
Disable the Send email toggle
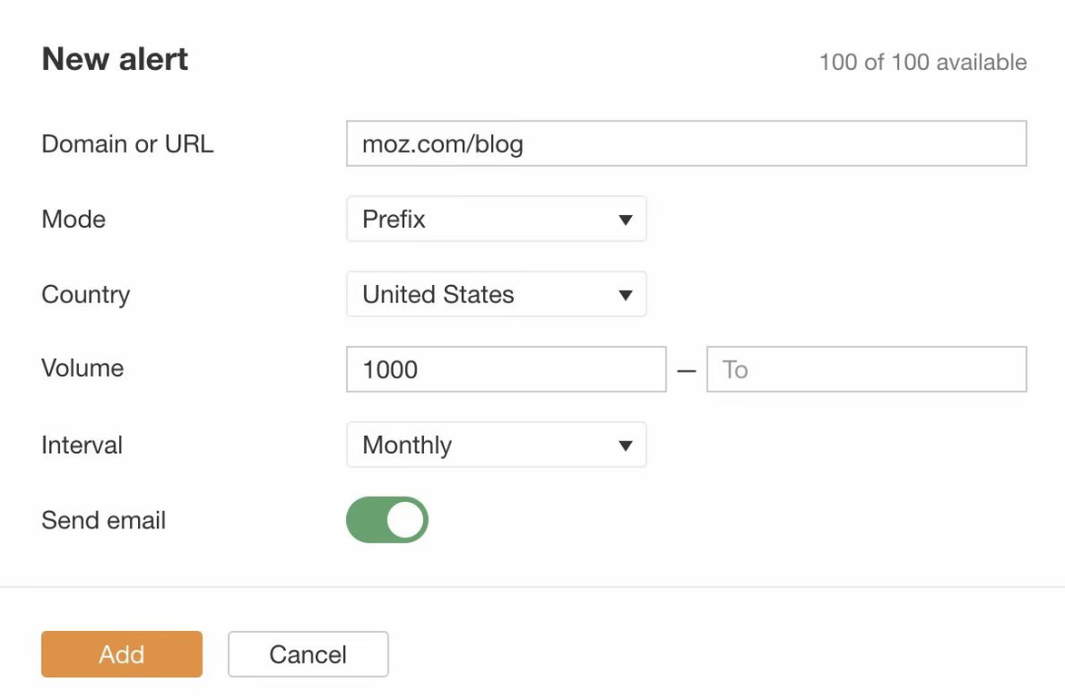coord(387,520)
